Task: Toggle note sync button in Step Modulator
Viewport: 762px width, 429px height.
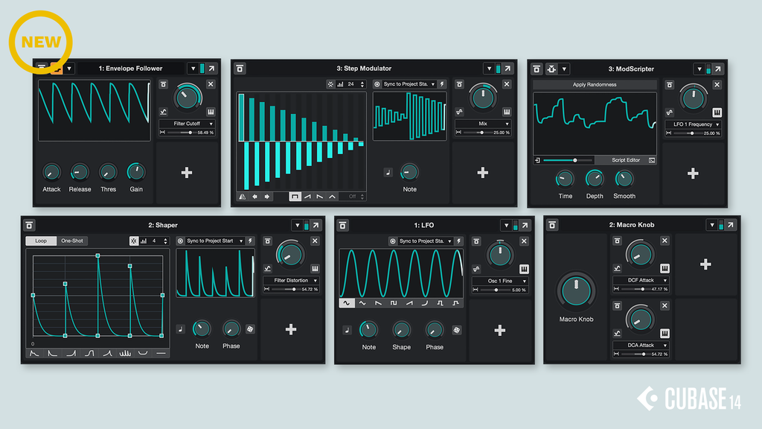Action: tap(388, 172)
